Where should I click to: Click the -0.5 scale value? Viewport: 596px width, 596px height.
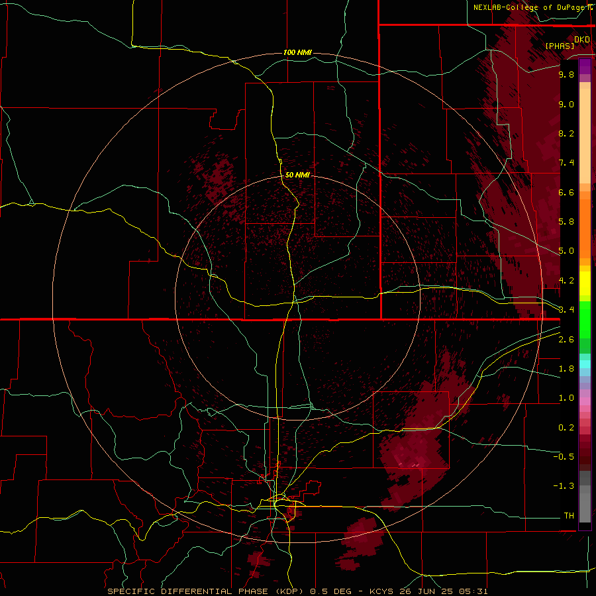click(564, 457)
